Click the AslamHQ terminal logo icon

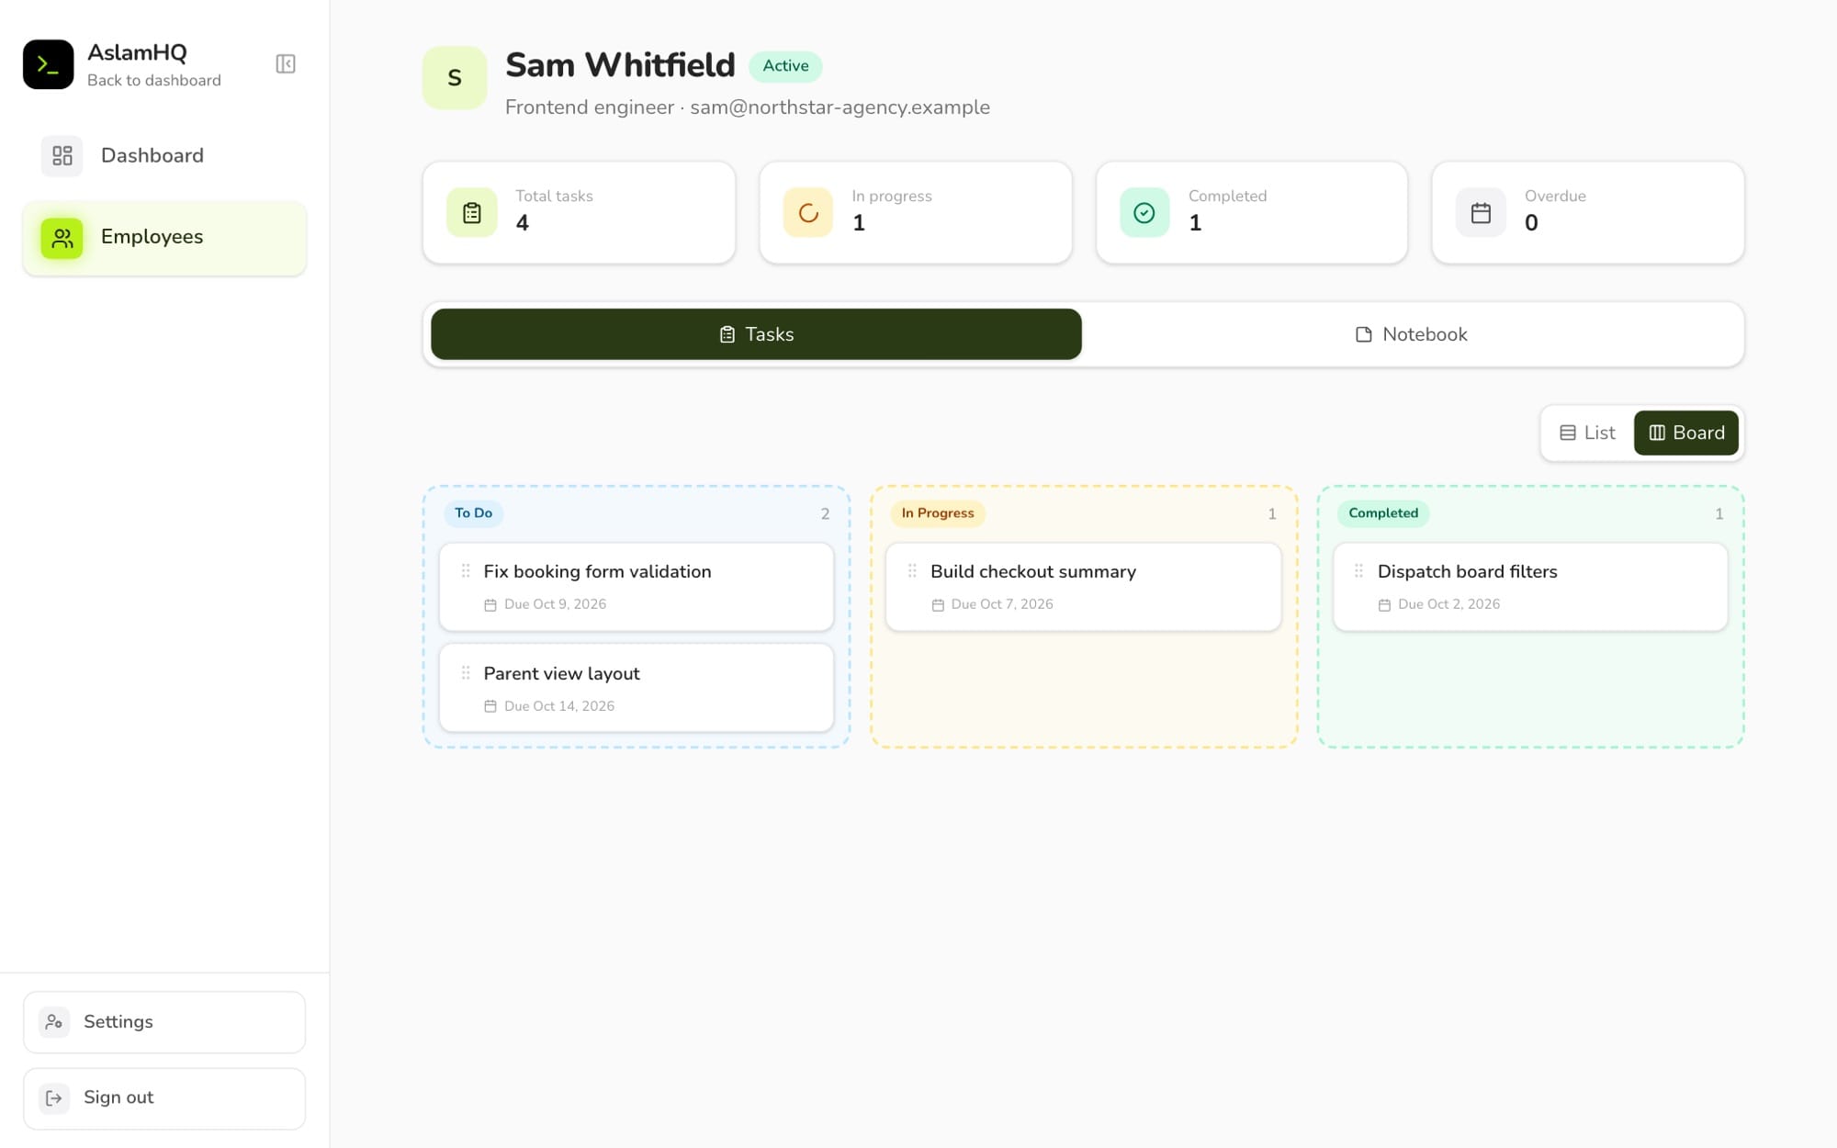[x=48, y=64]
